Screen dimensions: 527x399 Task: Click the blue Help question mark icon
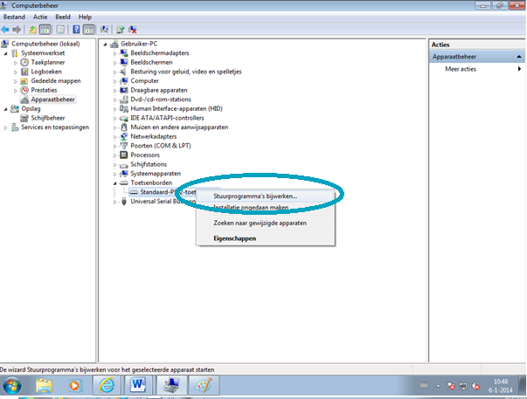tap(76, 30)
